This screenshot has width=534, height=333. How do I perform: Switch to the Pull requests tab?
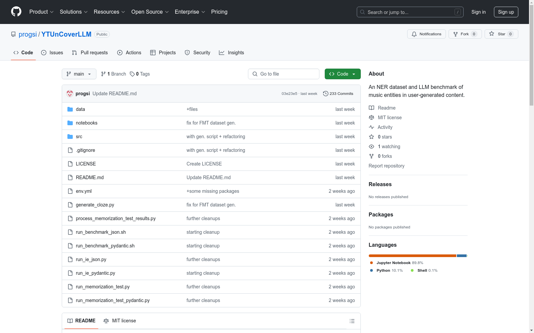pos(90,53)
